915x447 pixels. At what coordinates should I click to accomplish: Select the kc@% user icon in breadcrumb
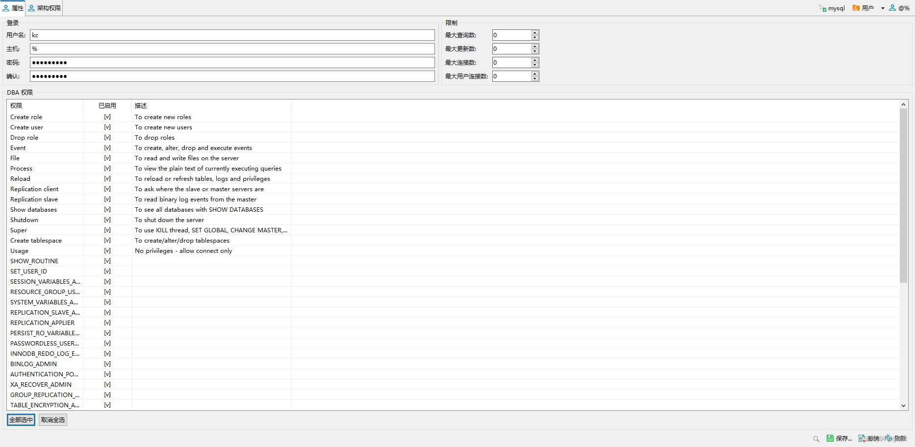click(892, 8)
